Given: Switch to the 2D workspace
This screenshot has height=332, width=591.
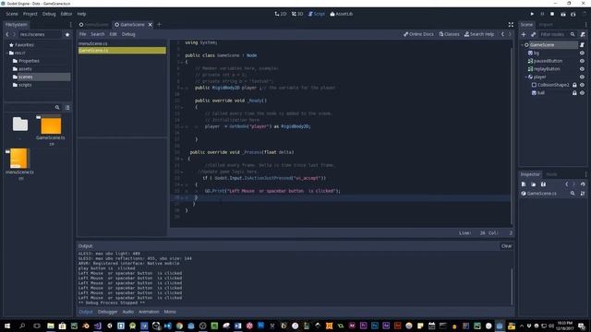Looking at the screenshot, I should (x=281, y=14).
